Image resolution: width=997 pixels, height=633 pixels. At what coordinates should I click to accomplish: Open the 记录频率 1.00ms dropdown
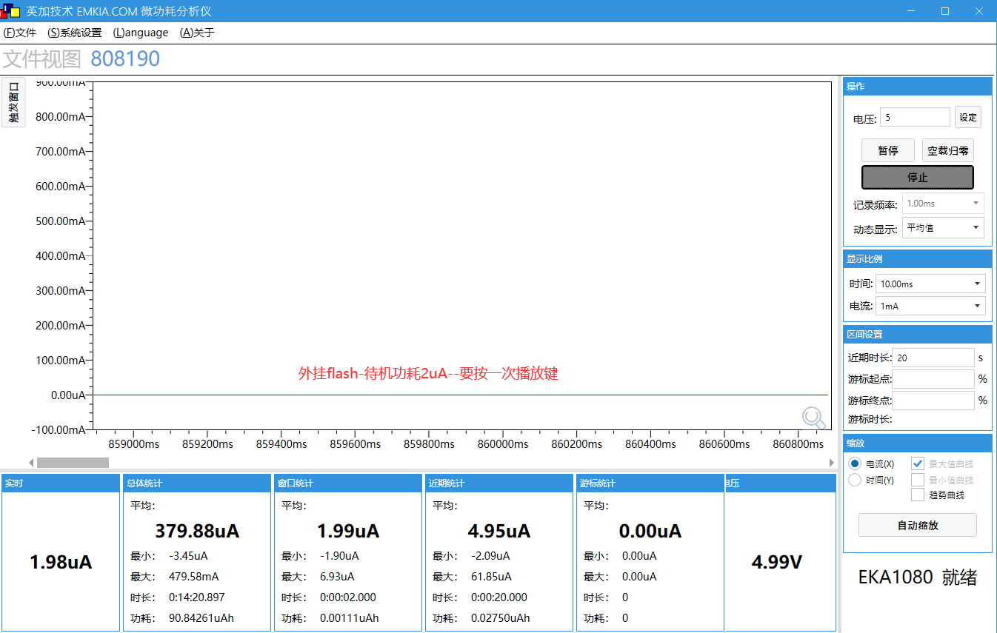pyautogui.click(x=943, y=203)
